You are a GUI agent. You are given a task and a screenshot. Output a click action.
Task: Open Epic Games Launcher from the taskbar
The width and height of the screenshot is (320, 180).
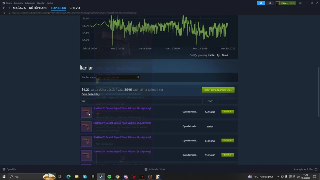93,177
